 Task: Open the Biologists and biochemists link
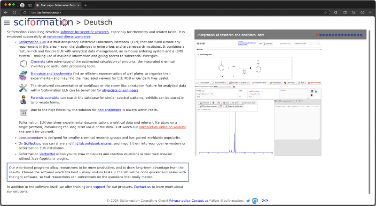[x=51, y=74]
